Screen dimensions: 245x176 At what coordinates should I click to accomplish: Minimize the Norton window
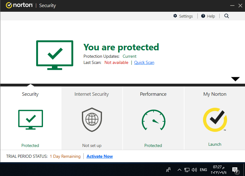pos(232,6)
